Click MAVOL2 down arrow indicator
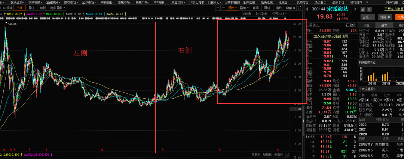This screenshot has width=404, height=159. pyautogui.click(x=51, y=155)
